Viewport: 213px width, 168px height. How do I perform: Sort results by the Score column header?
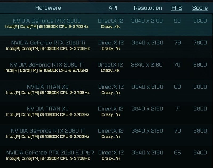coord(200,8)
